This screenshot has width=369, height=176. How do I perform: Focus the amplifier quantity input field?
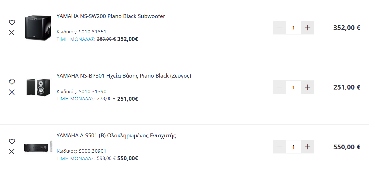tap(293, 147)
